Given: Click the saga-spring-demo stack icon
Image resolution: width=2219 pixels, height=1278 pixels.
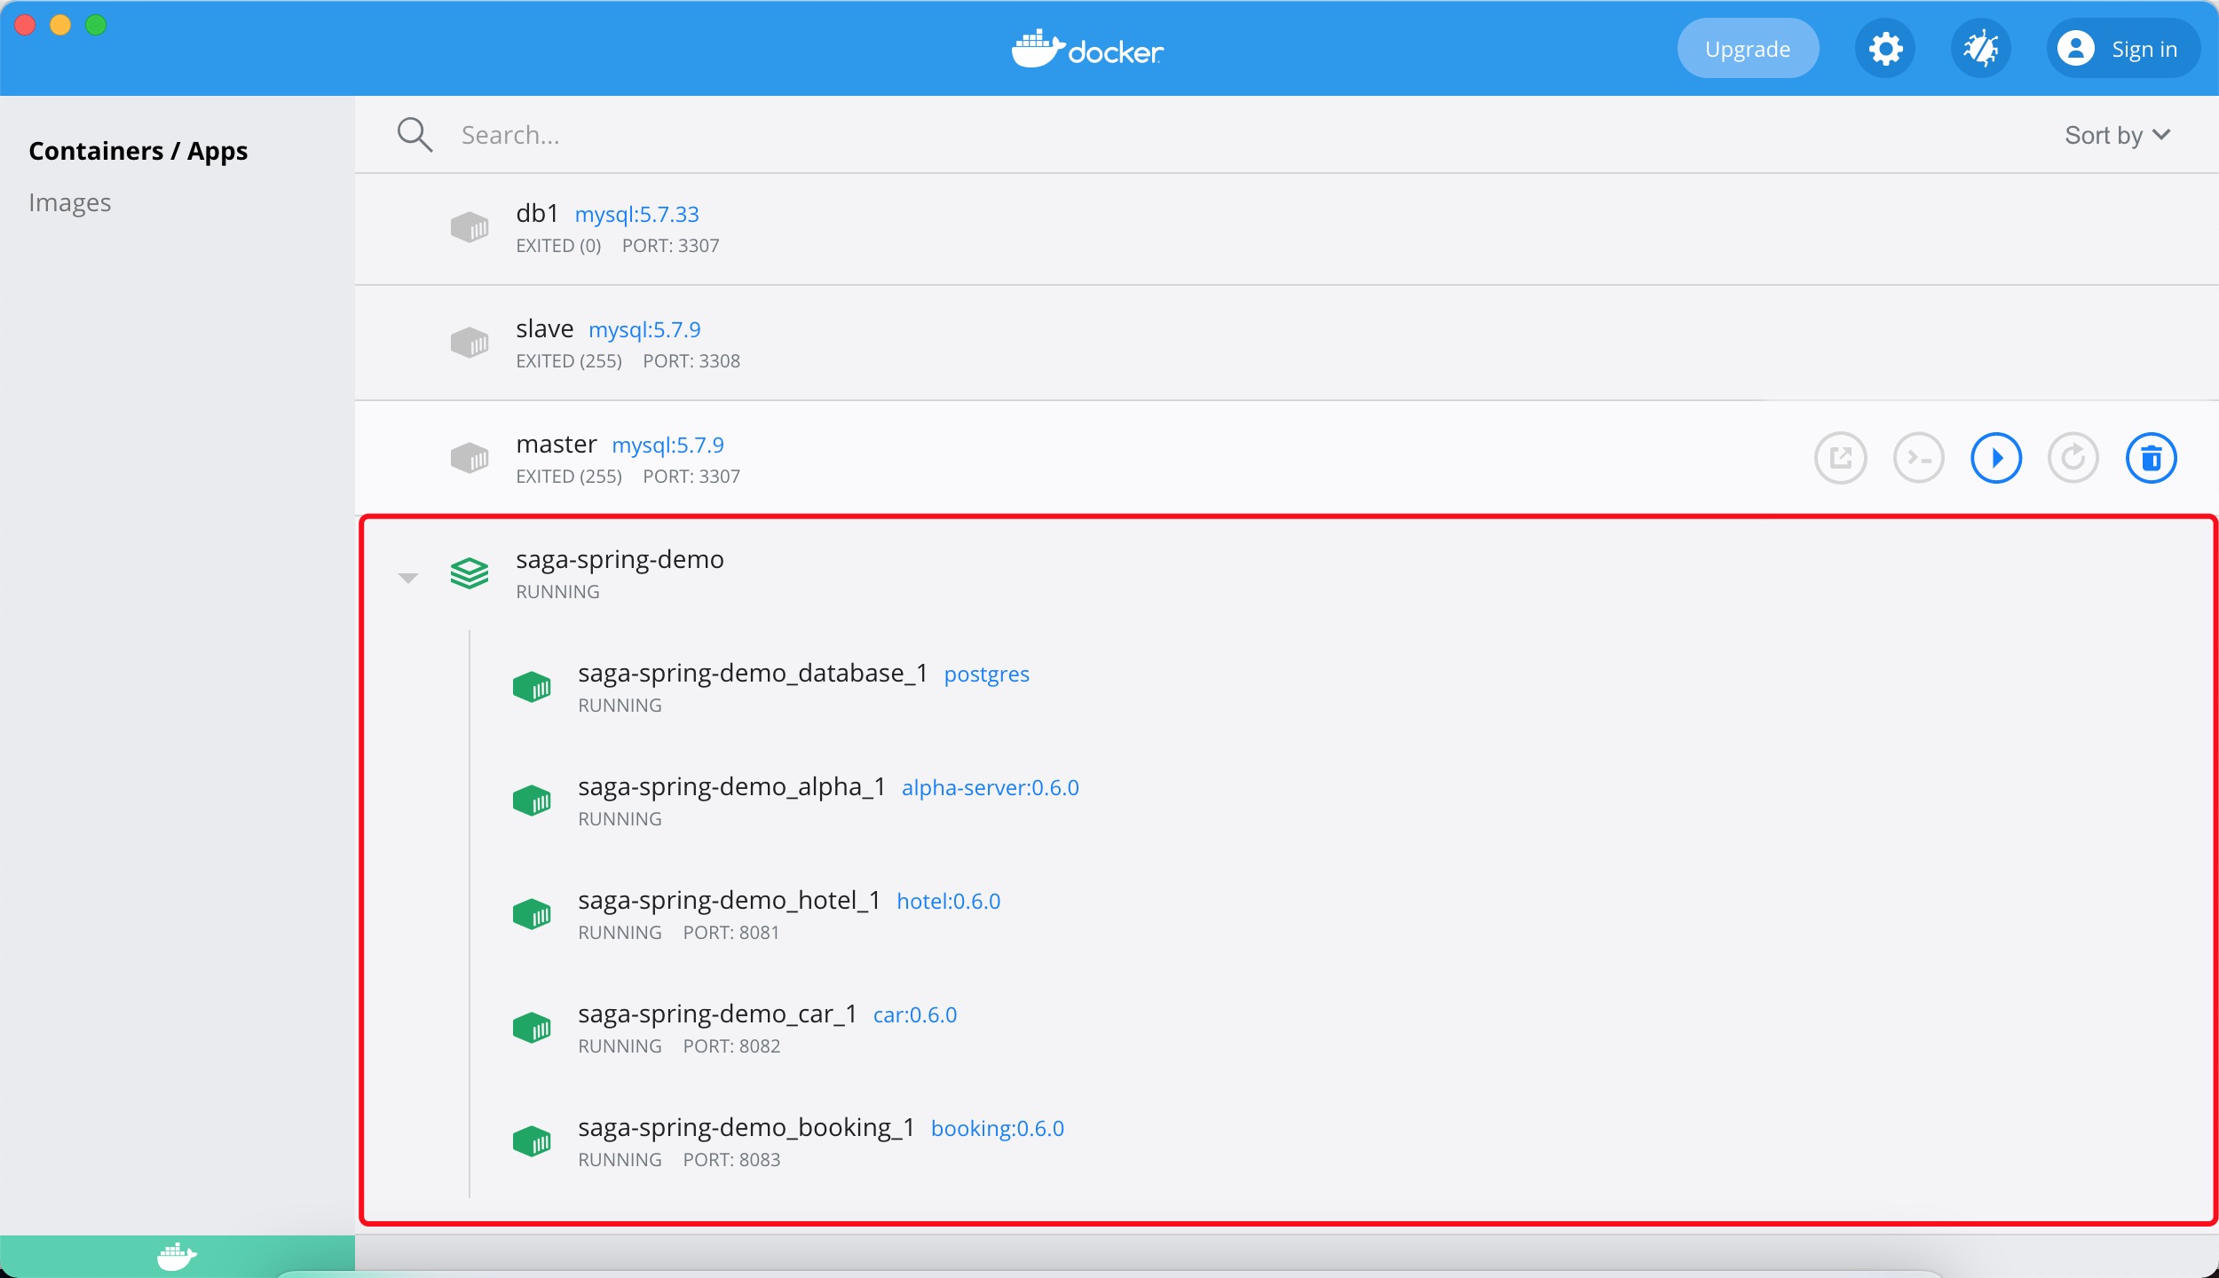Looking at the screenshot, I should pyautogui.click(x=470, y=573).
